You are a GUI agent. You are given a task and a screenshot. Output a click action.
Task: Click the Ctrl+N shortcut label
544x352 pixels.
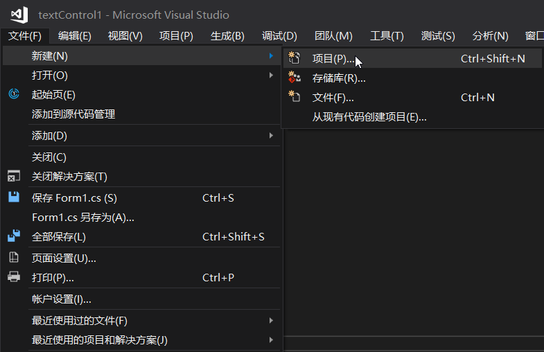pyautogui.click(x=477, y=98)
